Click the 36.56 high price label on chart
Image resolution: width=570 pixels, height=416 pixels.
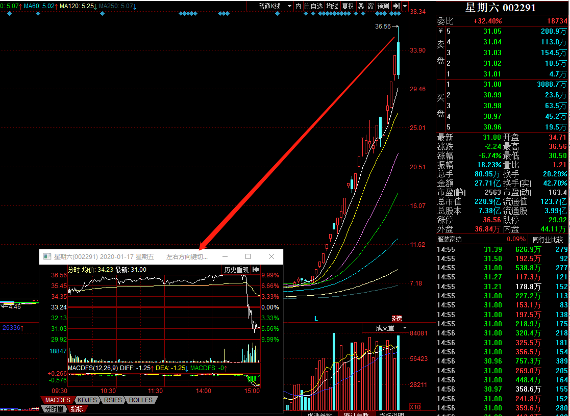[383, 27]
